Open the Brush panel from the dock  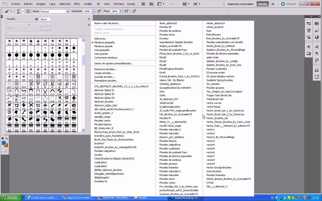point(309,30)
